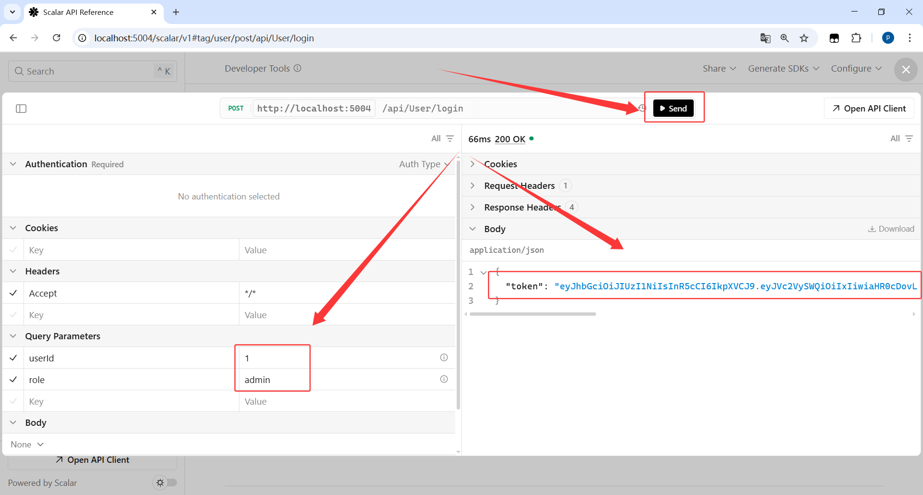
Task: Expand the response Cookies section
Action: point(473,164)
